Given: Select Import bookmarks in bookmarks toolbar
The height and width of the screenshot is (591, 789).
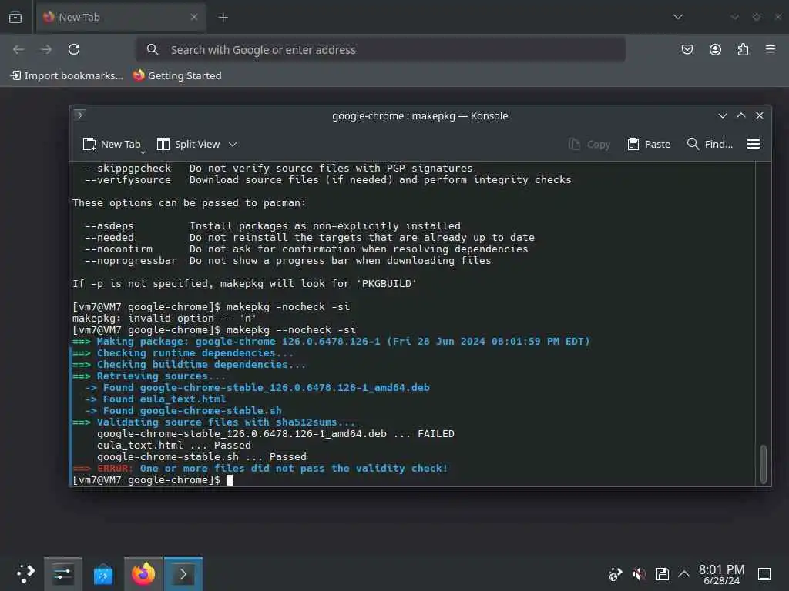Looking at the screenshot, I should (x=67, y=75).
